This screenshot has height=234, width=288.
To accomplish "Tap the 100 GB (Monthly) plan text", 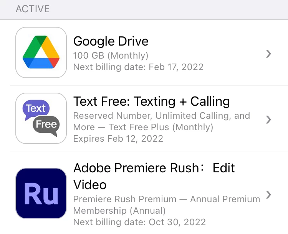I will [111, 55].
